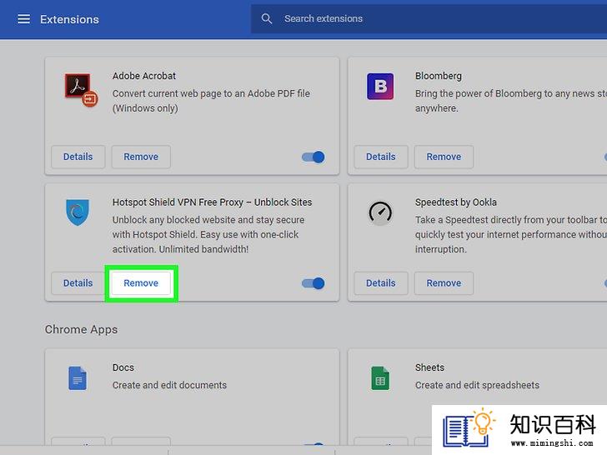Disable the Adobe Acrobat extension toggle
Viewport: 607px width, 455px height.
click(x=314, y=157)
